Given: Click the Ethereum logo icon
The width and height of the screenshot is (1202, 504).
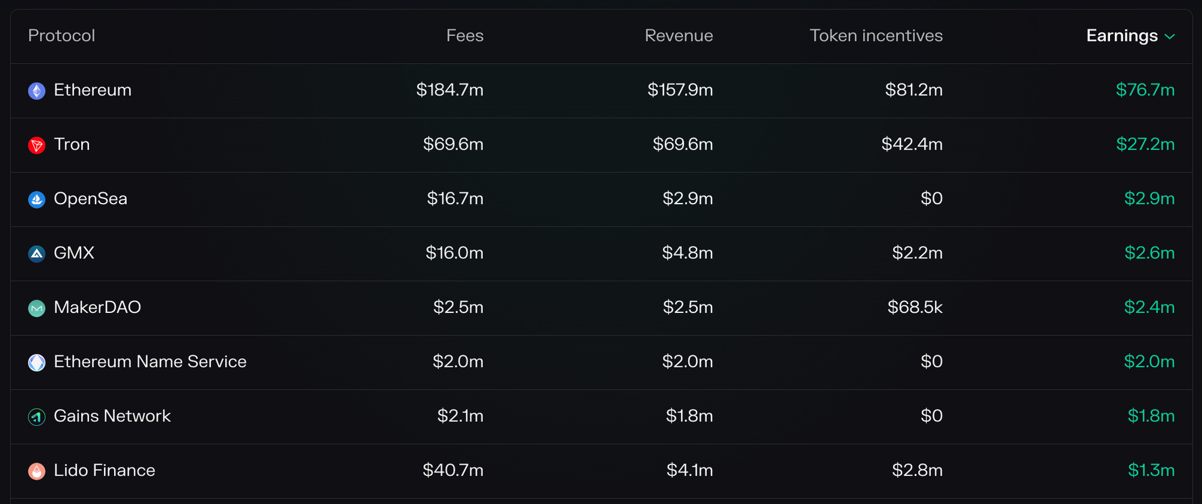Looking at the screenshot, I should [37, 91].
